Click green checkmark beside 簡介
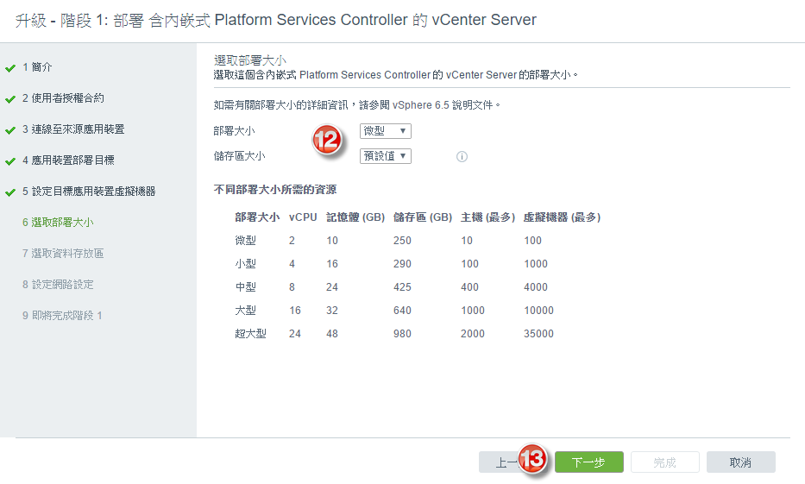The image size is (805, 484). pos(10,68)
